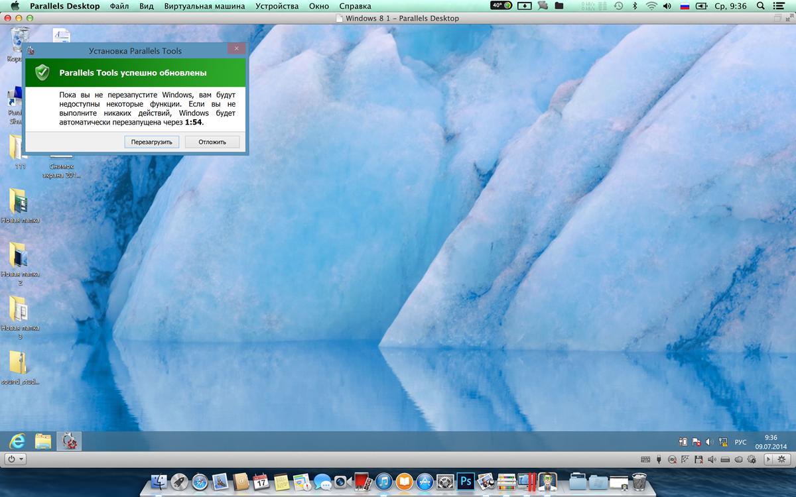Toggle the Parallels sound status icon

click(712, 459)
